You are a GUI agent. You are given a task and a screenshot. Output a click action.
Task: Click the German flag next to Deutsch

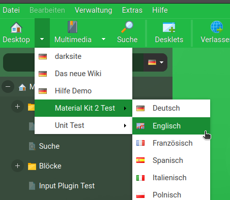140,108
